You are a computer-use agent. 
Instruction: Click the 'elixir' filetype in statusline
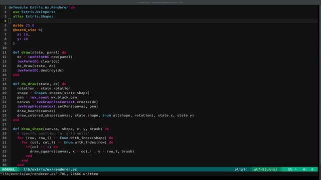click(x=241, y=169)
